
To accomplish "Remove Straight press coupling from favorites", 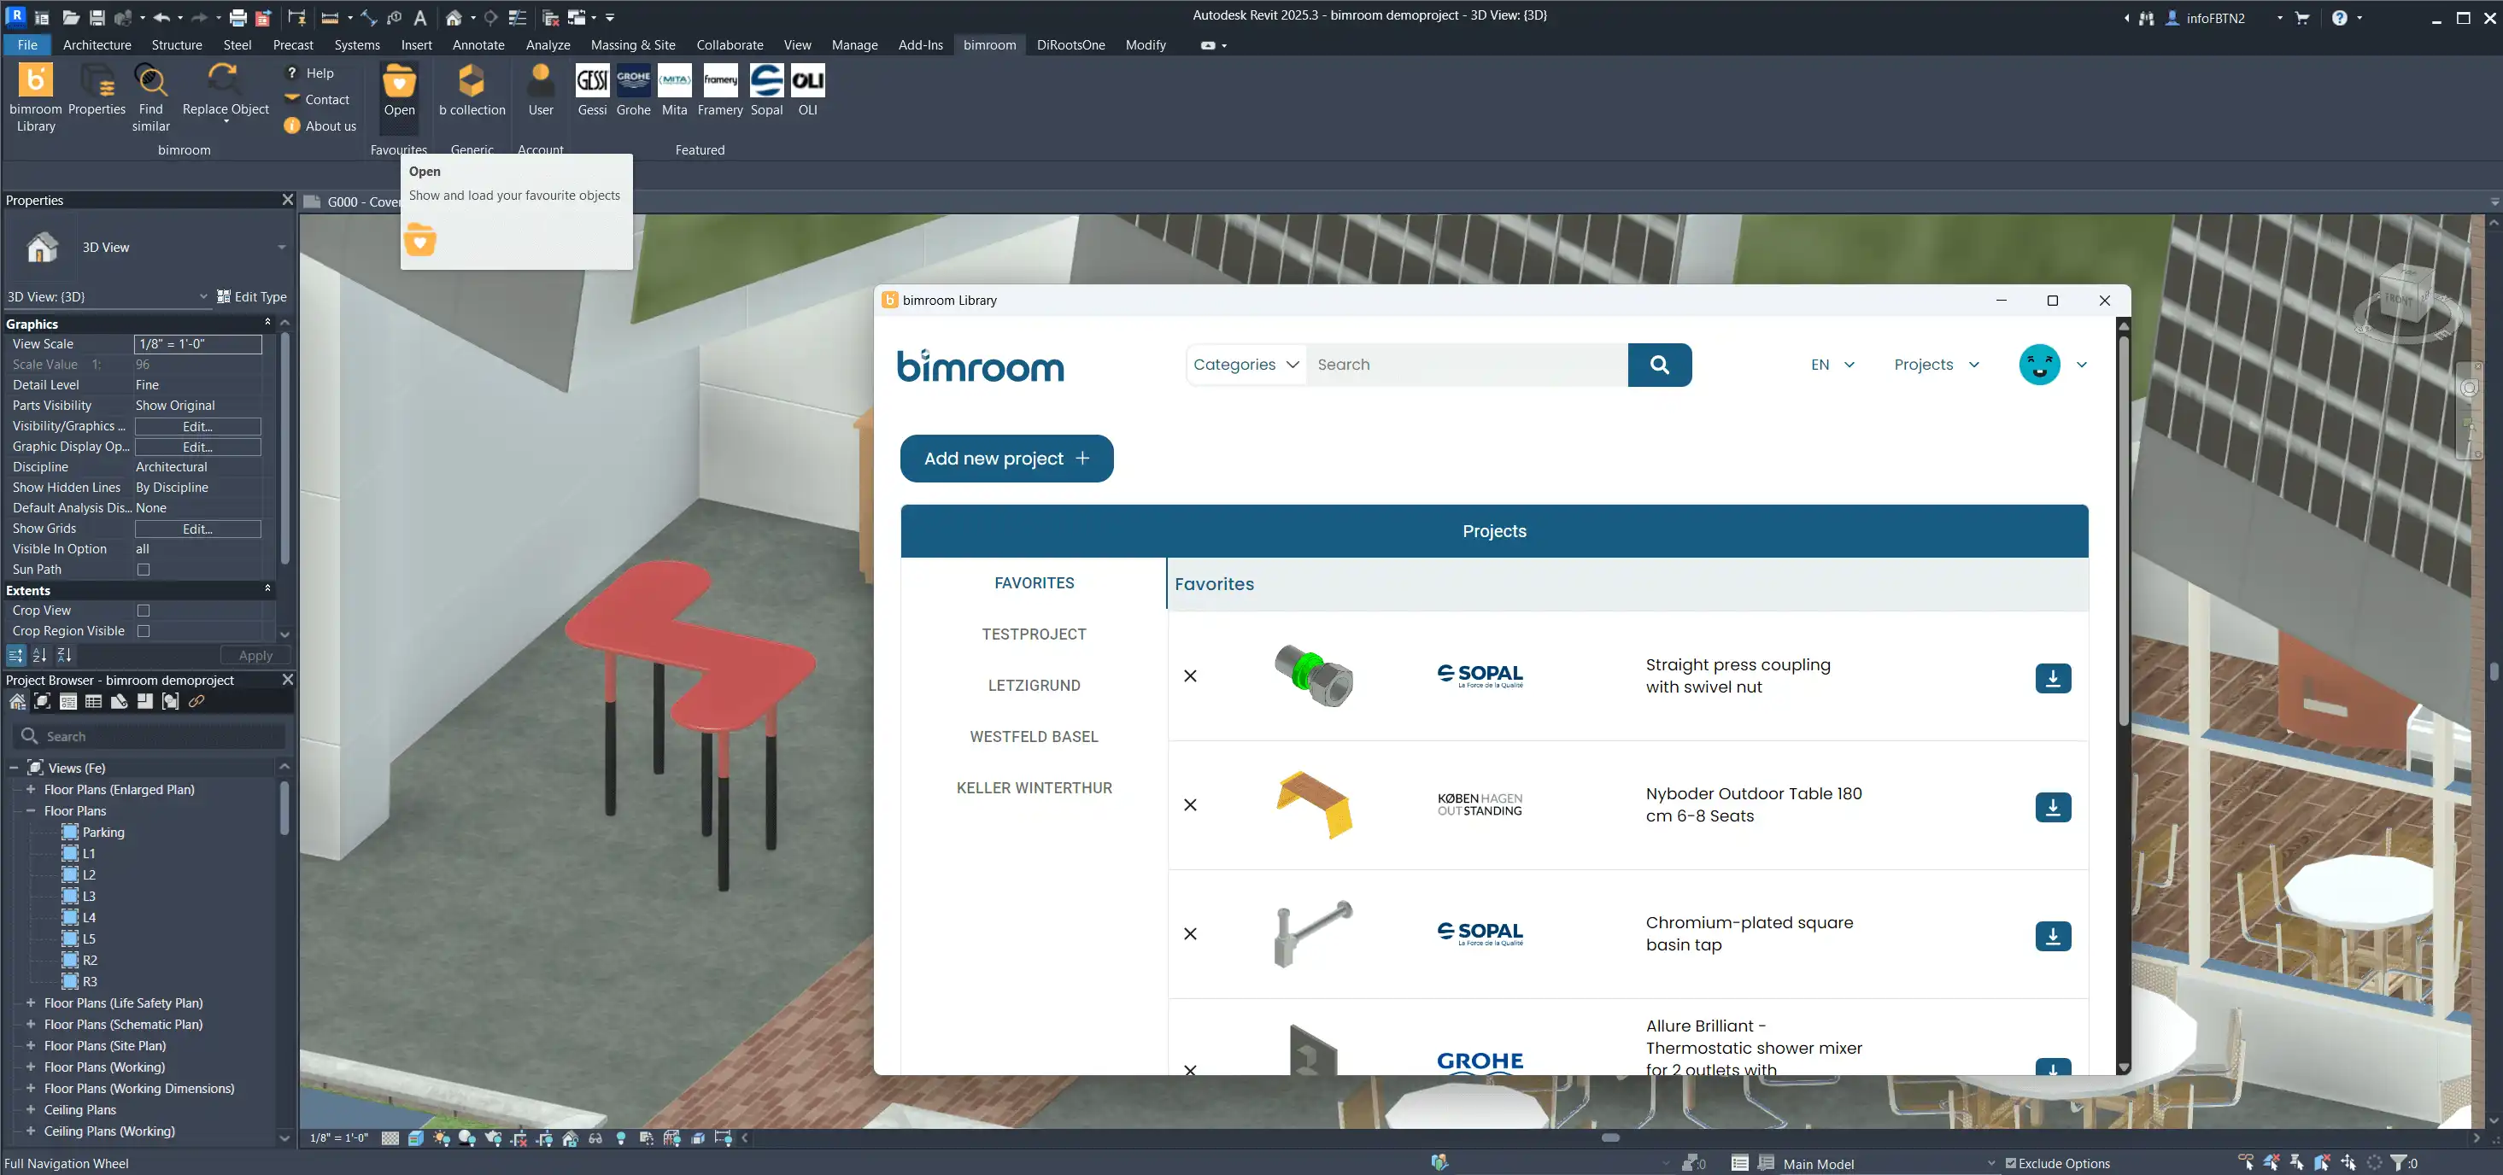I will point(1190,675).
